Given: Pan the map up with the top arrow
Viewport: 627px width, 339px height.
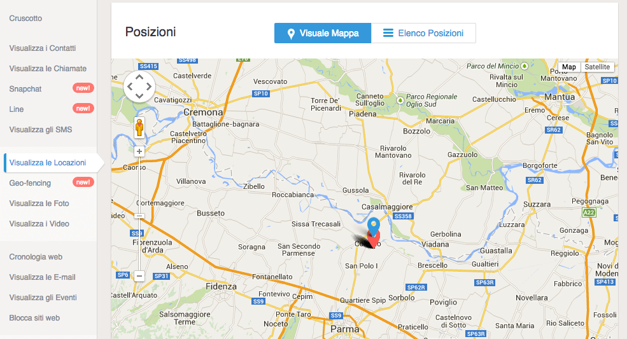Looking at the screenshot, I should pos(139,77).
